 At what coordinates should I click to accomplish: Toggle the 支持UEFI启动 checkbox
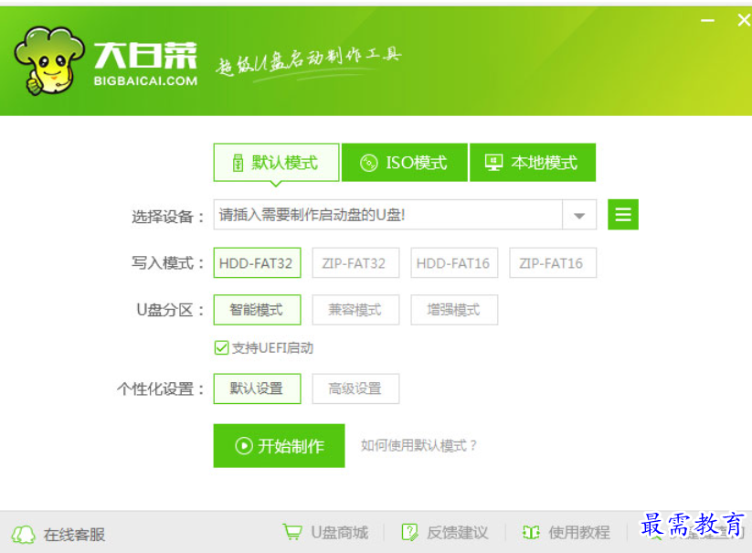(221, 347)
